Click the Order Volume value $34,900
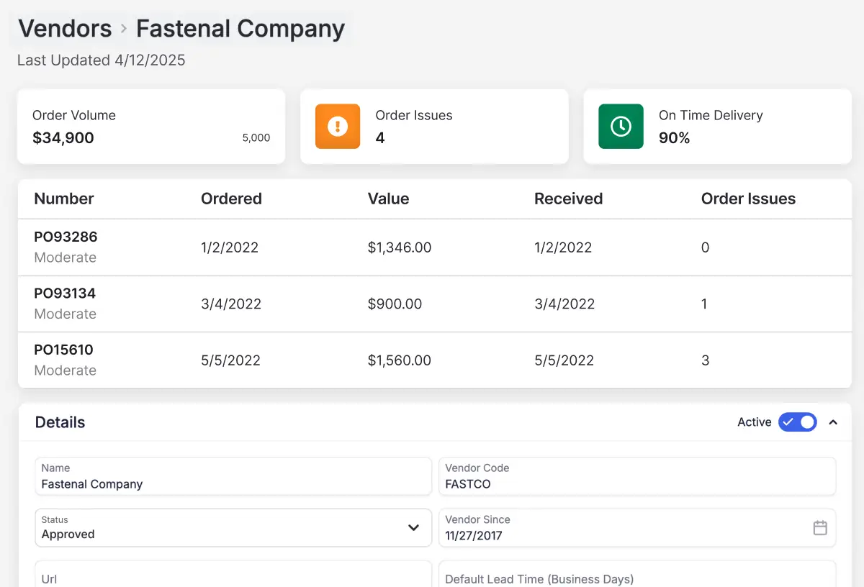The height and width of the screenshot is (587, 864). pos(63,138)
